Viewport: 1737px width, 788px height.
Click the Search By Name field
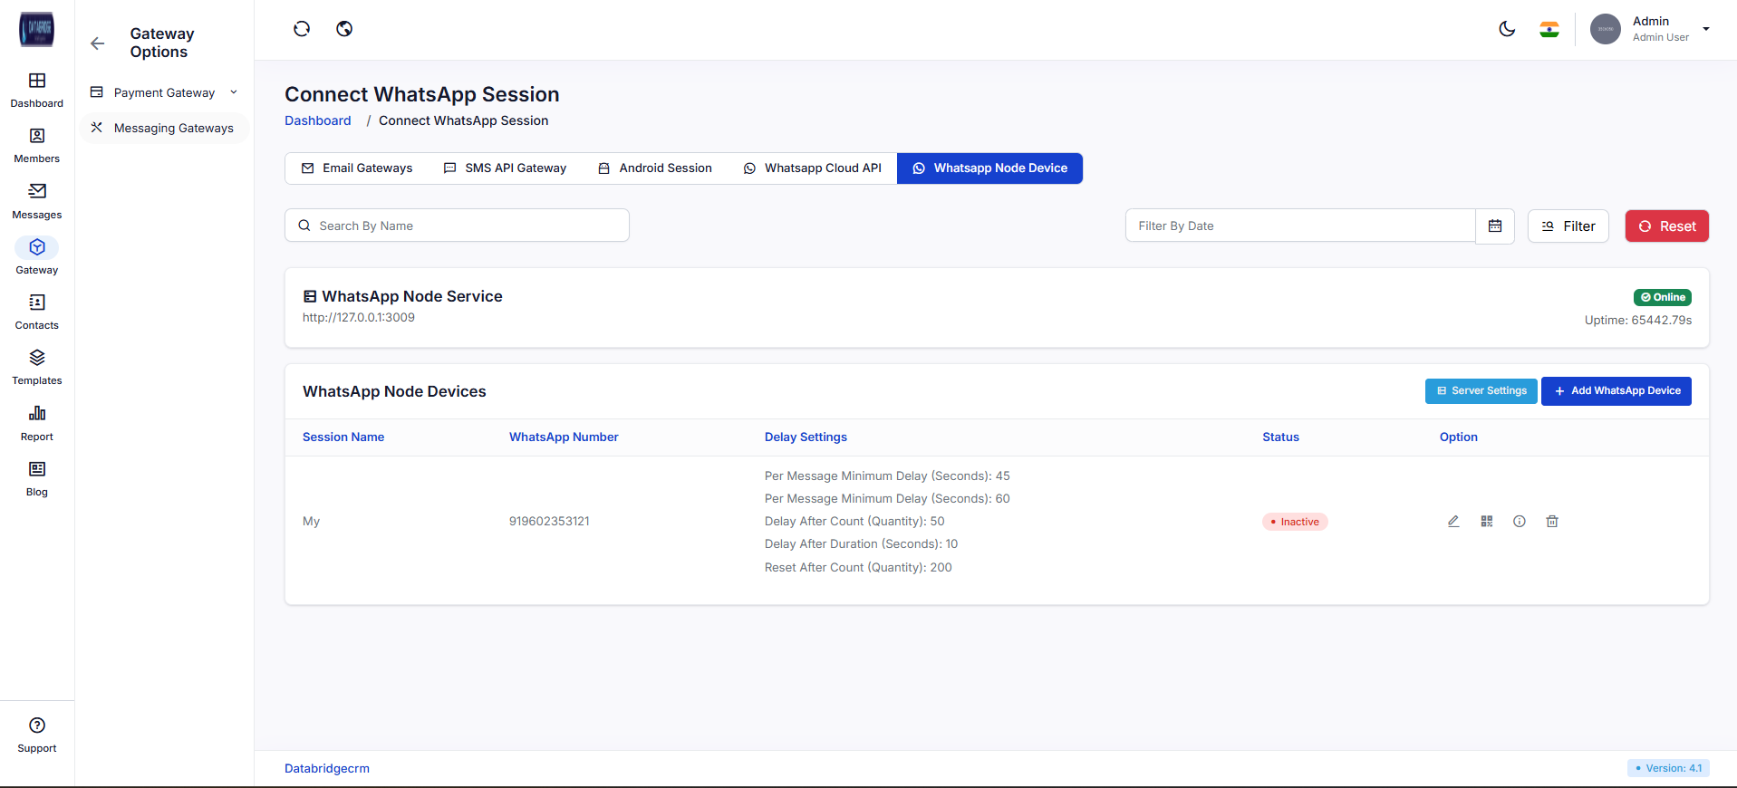pos(457,226)
